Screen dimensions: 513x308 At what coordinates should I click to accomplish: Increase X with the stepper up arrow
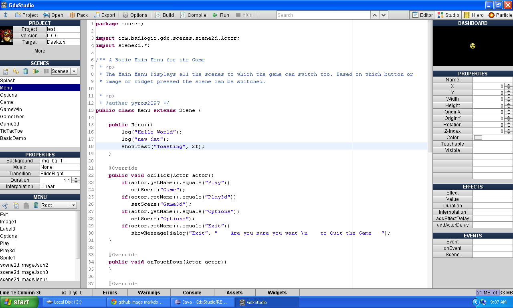(508, 85)
